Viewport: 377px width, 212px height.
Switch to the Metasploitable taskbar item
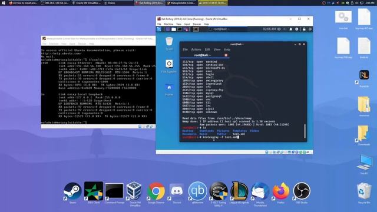(181, 3)
